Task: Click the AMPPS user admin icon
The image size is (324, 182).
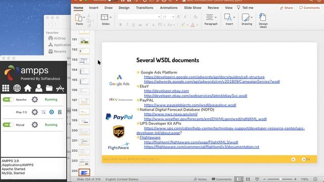Action: tap(38, 88)
